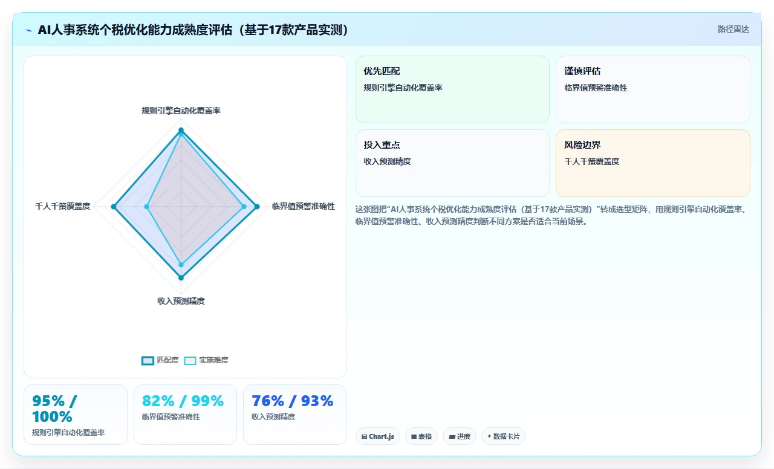Click the star icon in 数据卡片 chip
This screenshot has width=774, height=469.
tap(489, 436)
